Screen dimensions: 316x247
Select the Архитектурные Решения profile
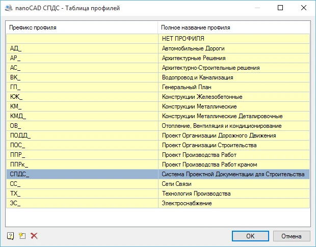point(193,58)
